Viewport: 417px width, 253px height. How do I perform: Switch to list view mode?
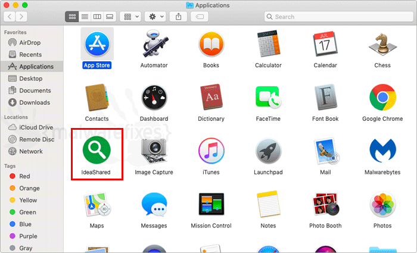[x=85, y=17]
